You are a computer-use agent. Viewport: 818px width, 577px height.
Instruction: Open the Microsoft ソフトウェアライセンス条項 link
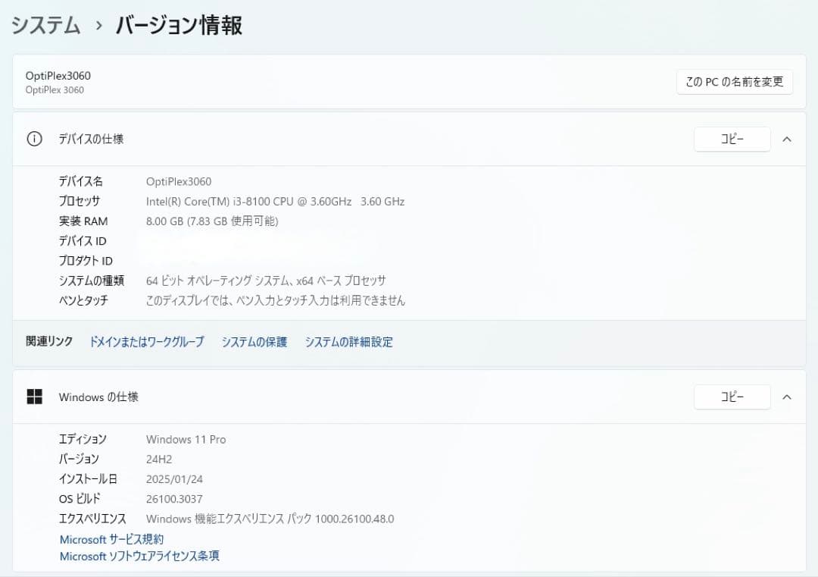pyautogui.click(x=139, y=556)
